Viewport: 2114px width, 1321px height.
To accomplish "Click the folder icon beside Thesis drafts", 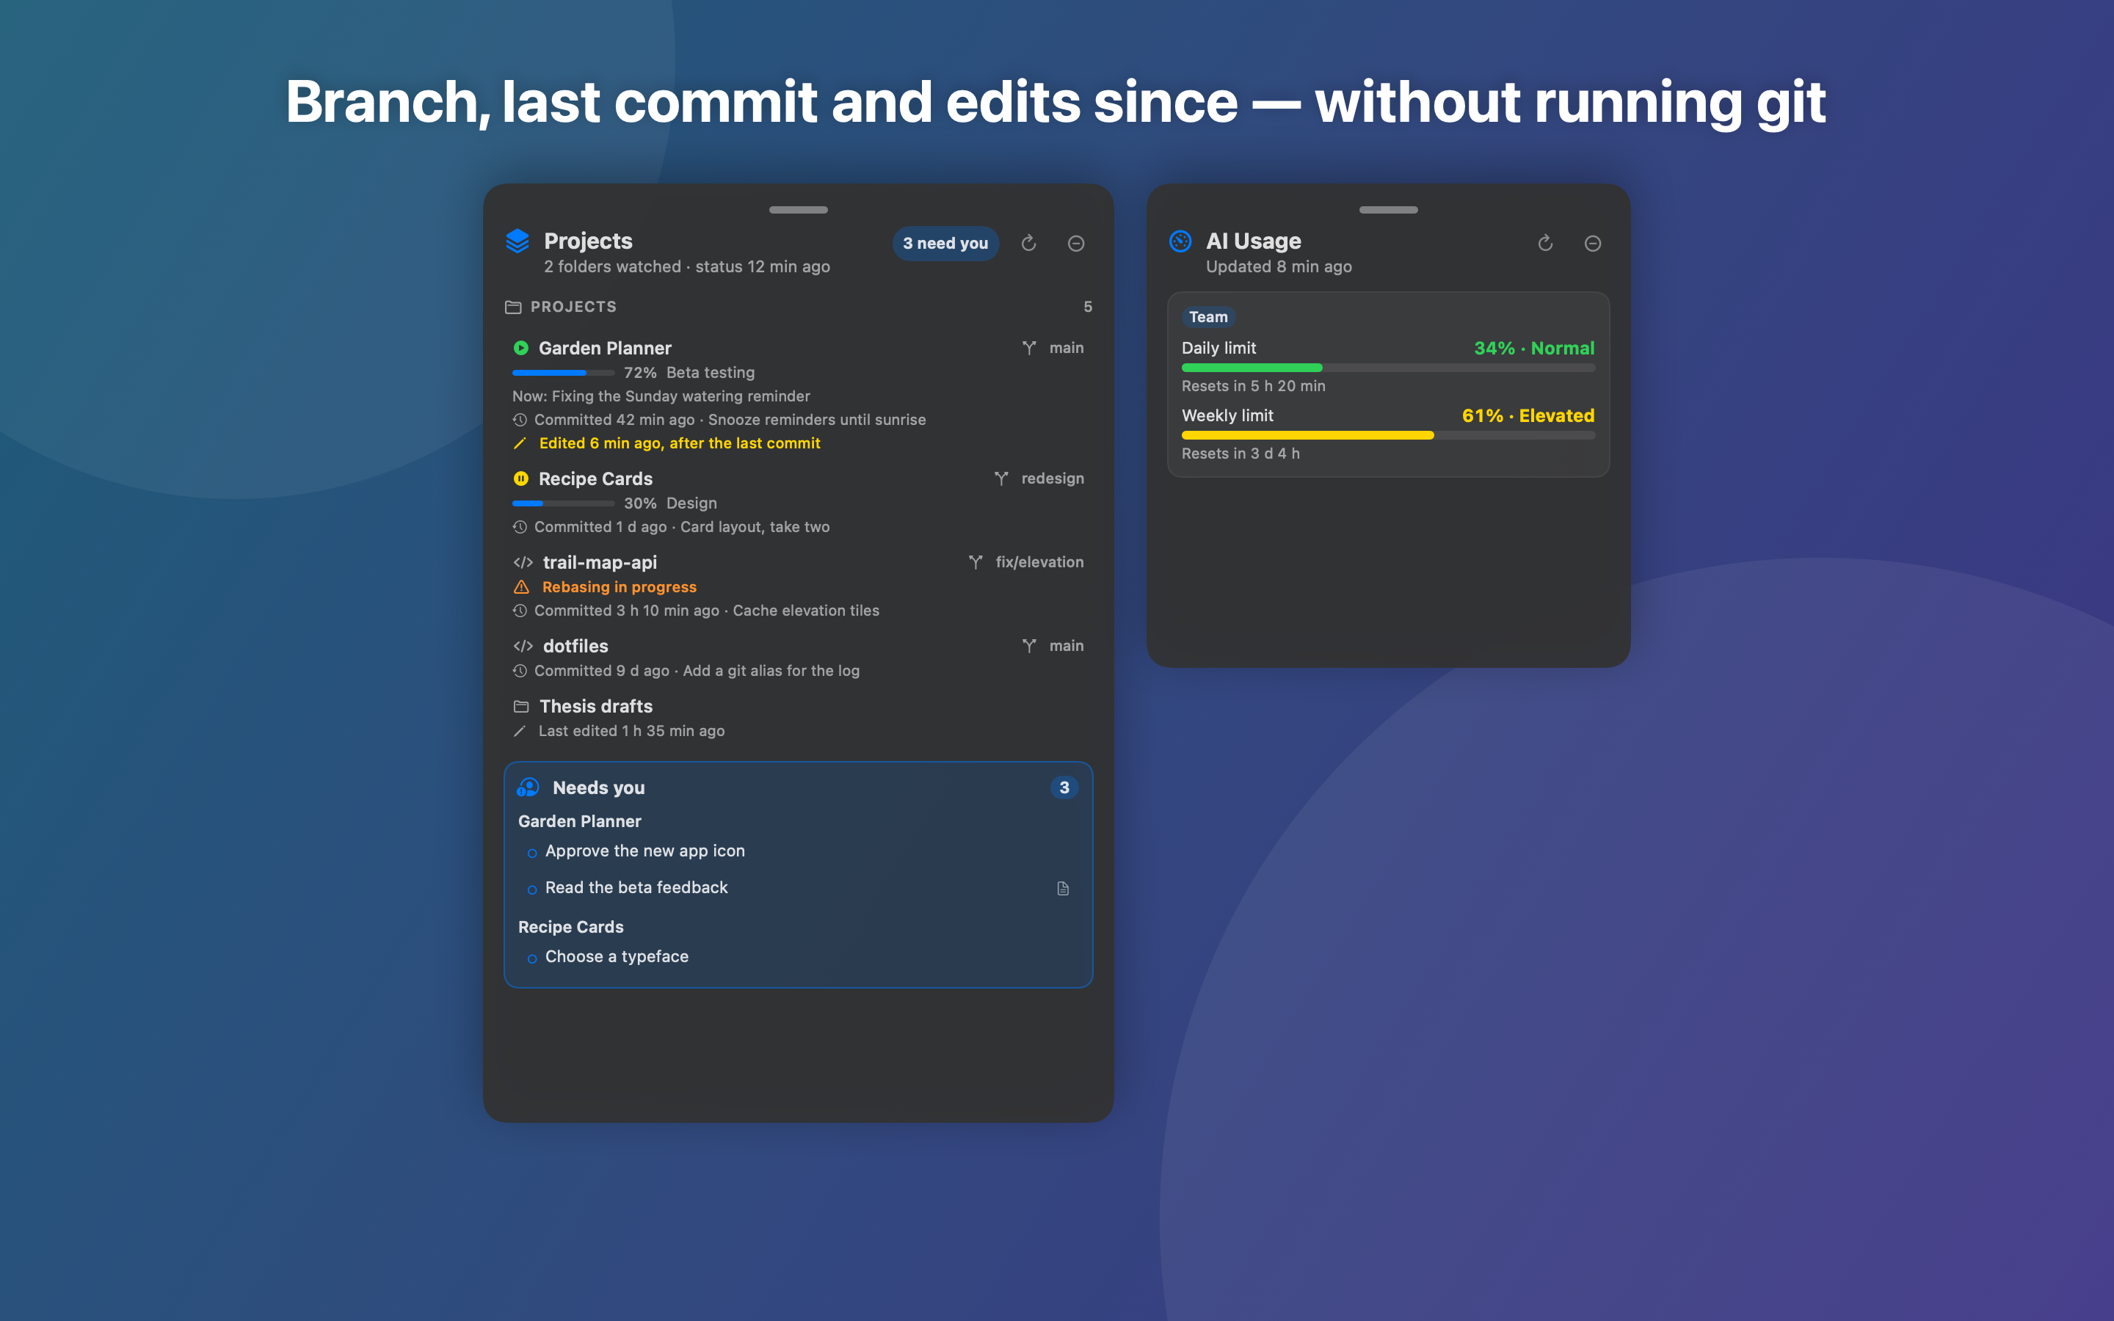I will 521,706.
